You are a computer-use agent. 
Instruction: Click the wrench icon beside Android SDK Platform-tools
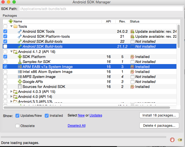20,36
